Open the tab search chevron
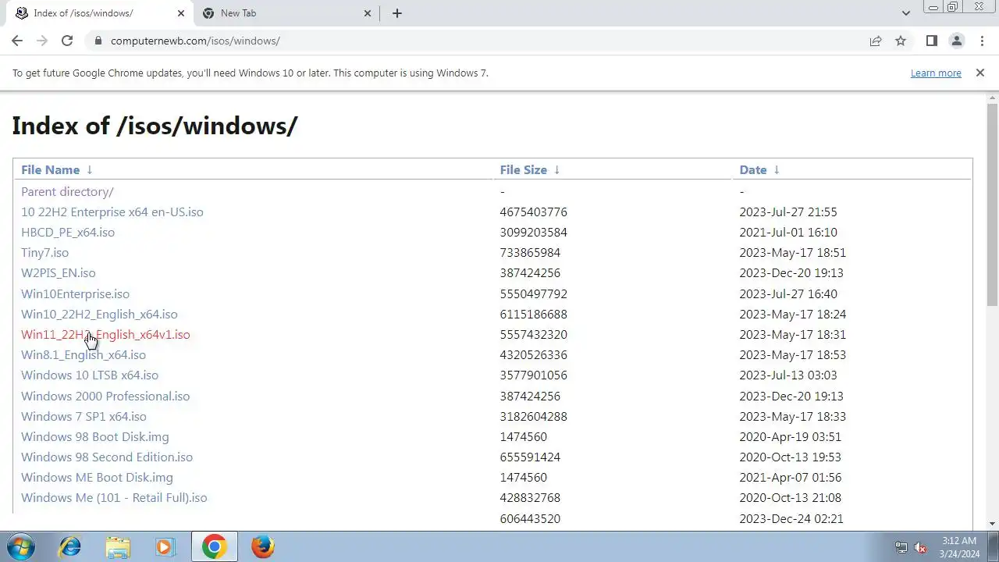 (x=905, y=13)
